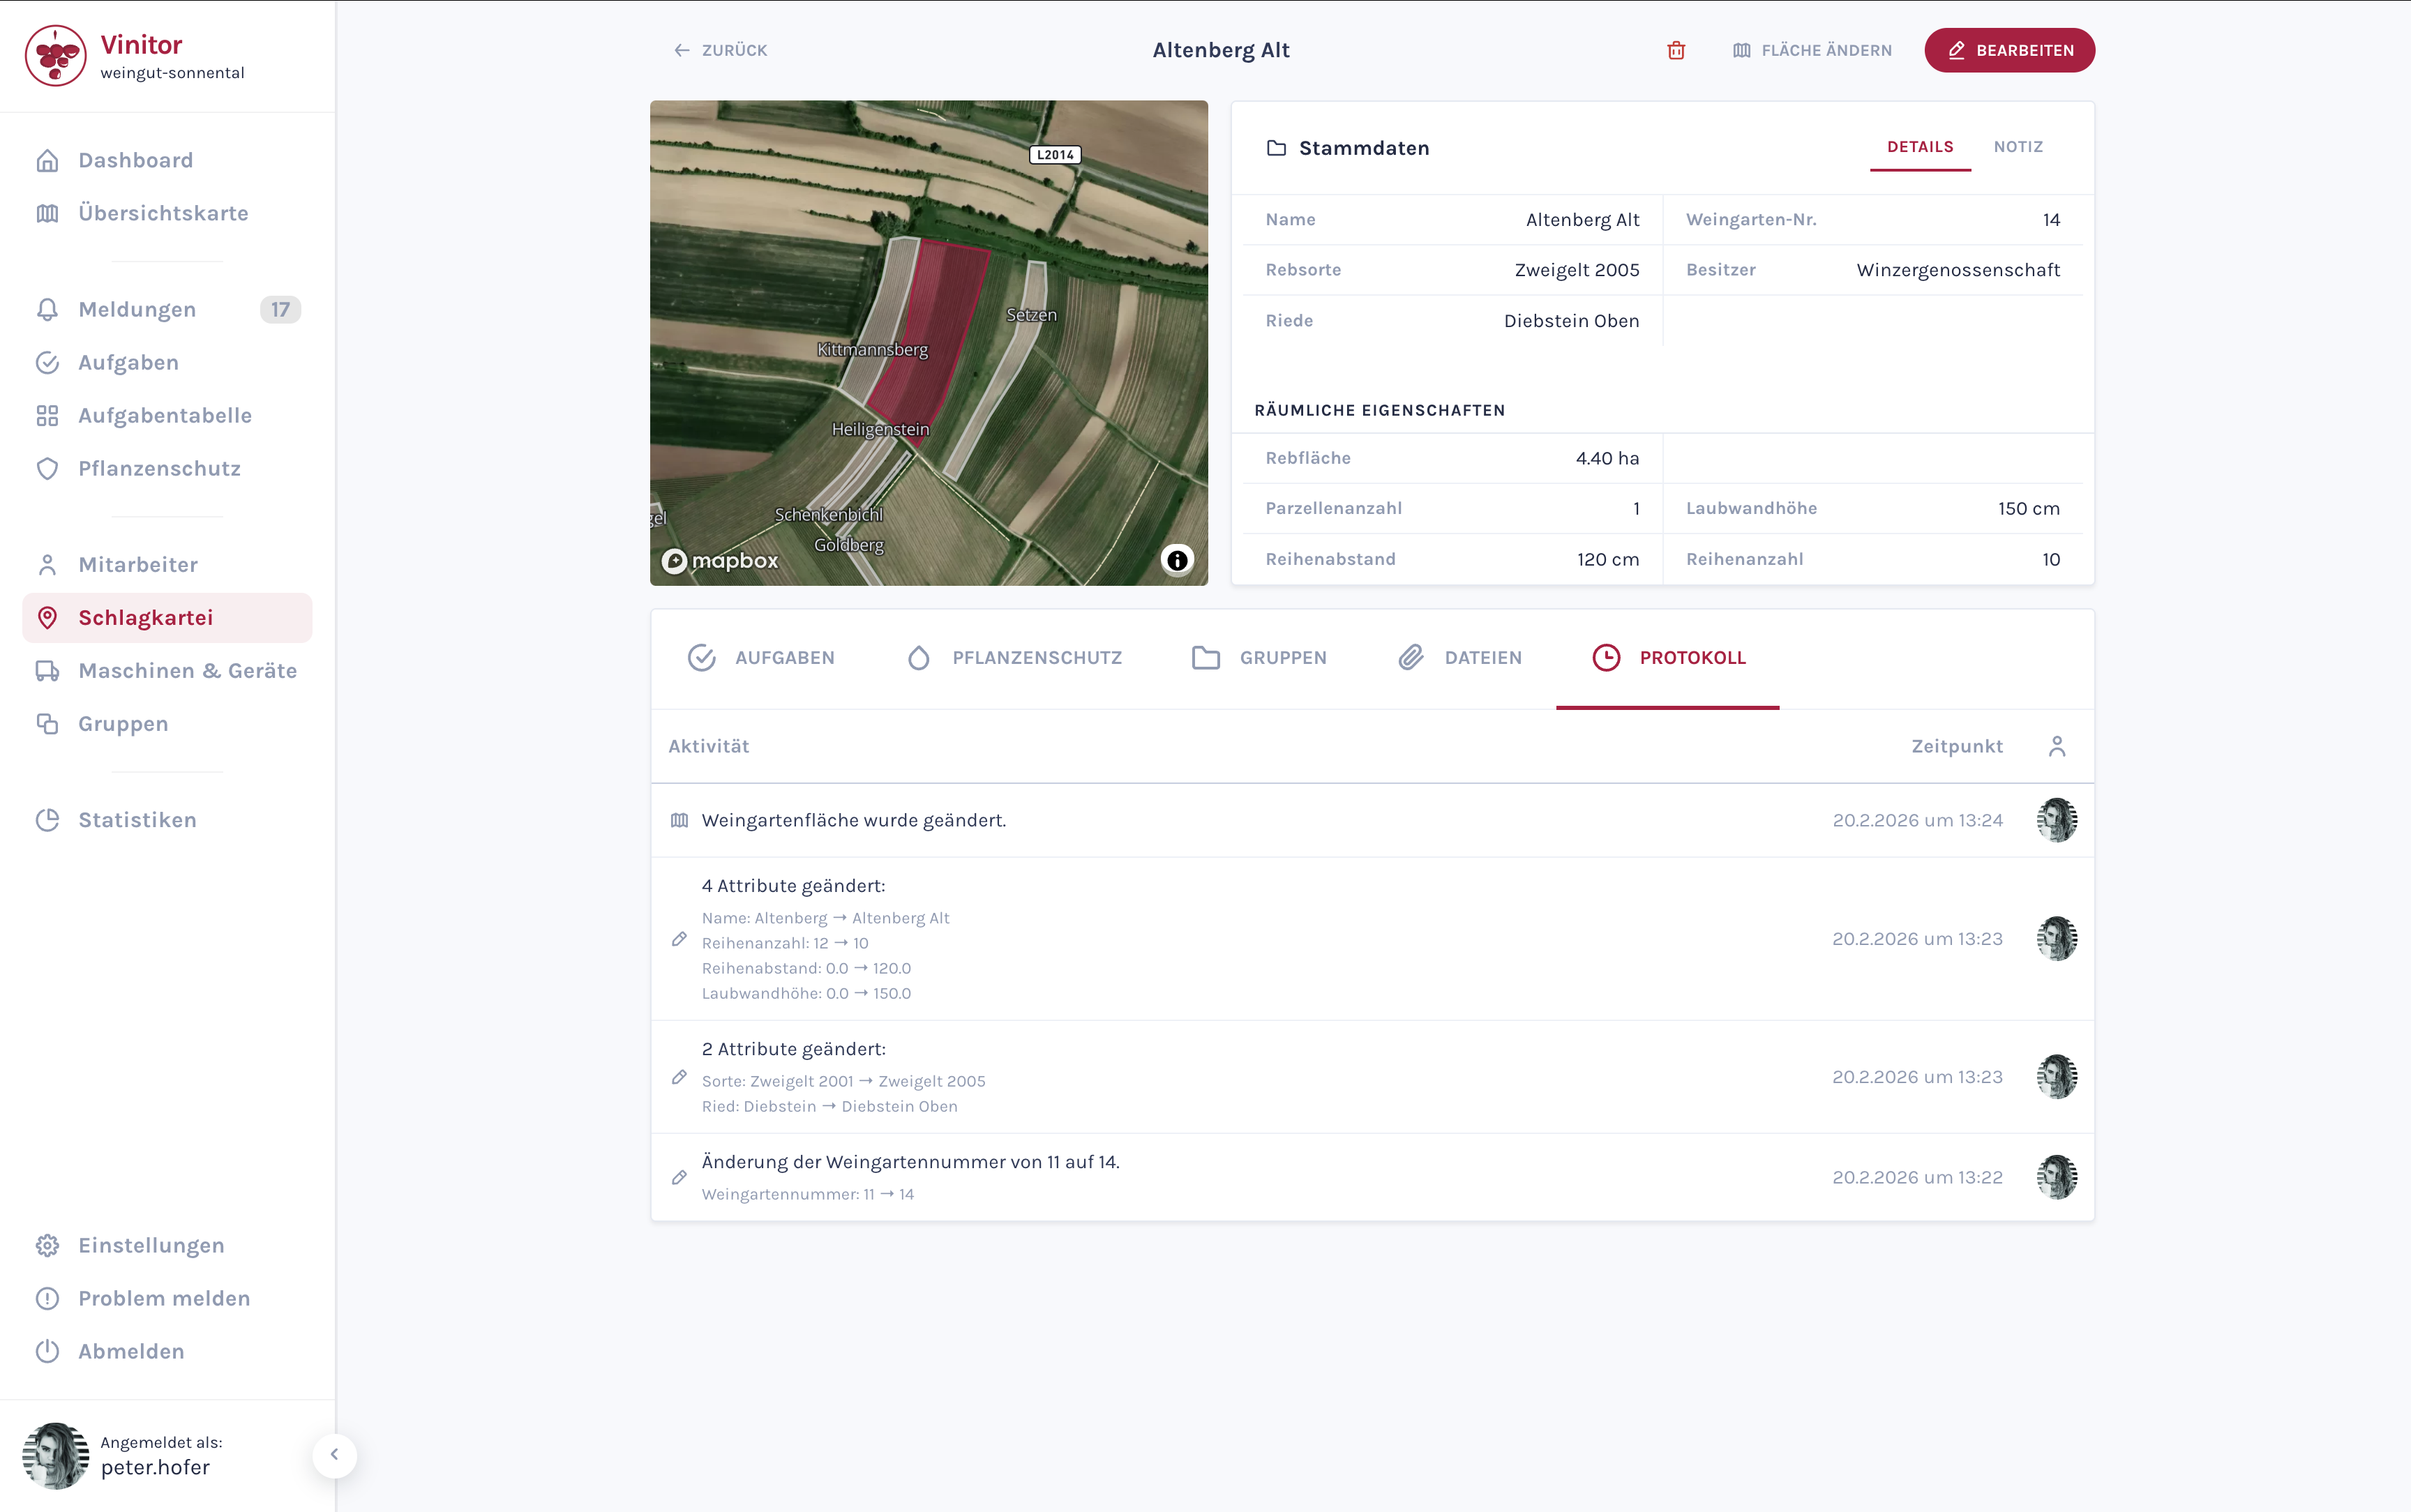Collapse the sidebar with the chevron button

[x=335, y=1456]
